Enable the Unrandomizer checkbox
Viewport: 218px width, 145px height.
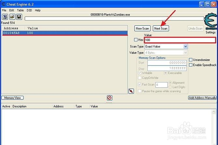190,60
